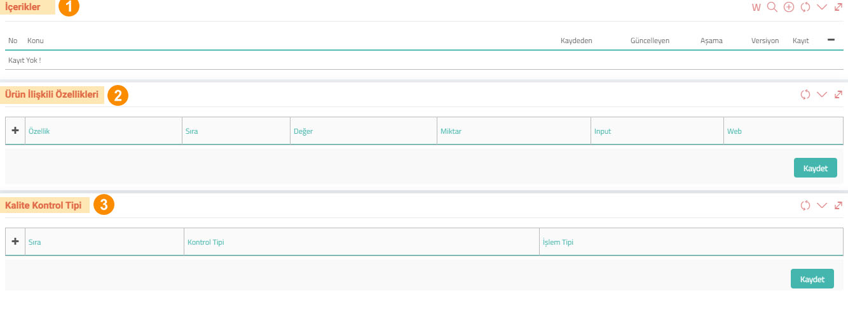Open search in İçerikler panel
This screenshot has width=848, height=317.
click(x=772, y=8)
